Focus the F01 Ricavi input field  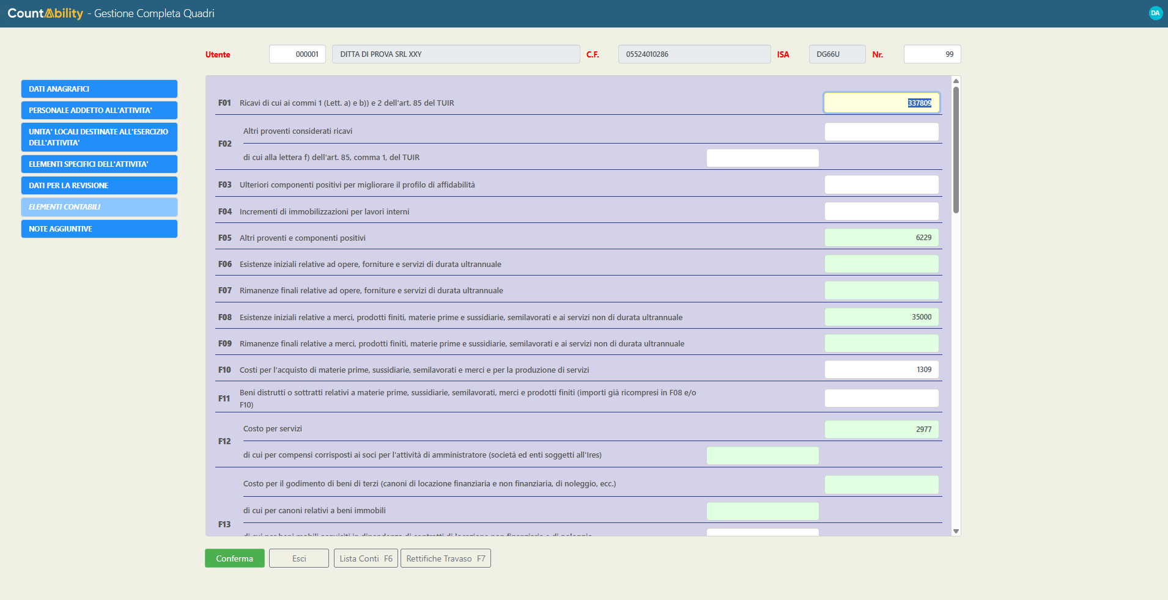click(x=881, y=103)
